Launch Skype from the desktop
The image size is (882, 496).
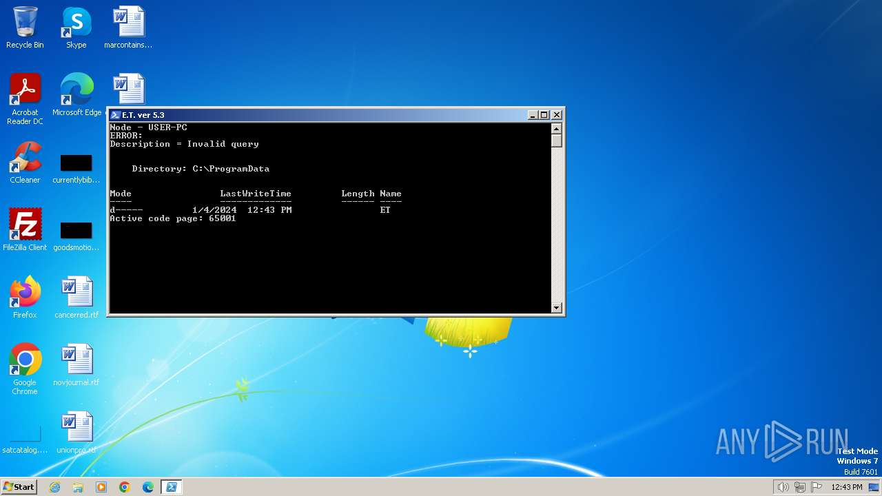pos(76,28)
